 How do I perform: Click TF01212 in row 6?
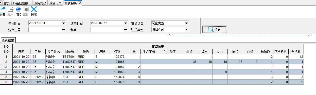click(x=38, y=82)
